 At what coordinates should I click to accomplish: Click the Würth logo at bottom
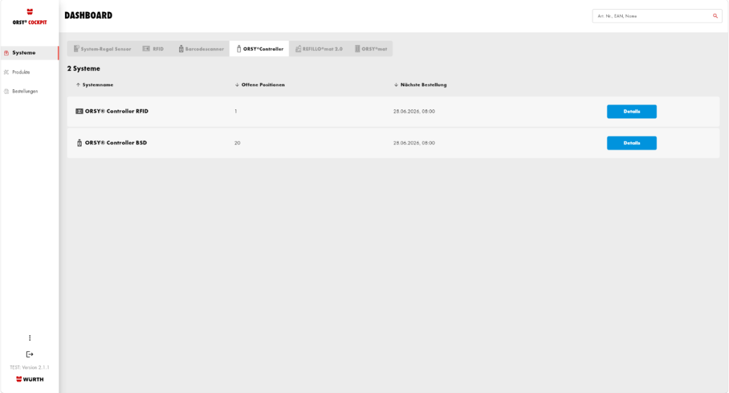point(30,380)
